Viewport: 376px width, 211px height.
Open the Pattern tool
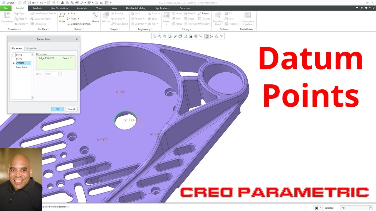(x=166, y=18)
